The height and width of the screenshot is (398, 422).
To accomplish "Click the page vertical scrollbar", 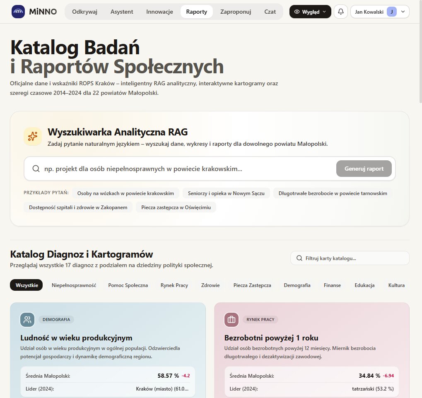I will 420,51.
